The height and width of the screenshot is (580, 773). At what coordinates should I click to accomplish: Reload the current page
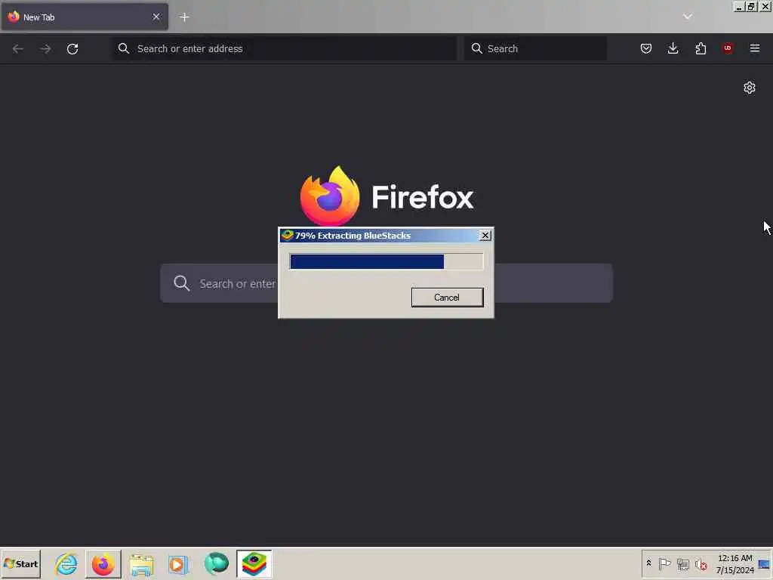point(72,49)
